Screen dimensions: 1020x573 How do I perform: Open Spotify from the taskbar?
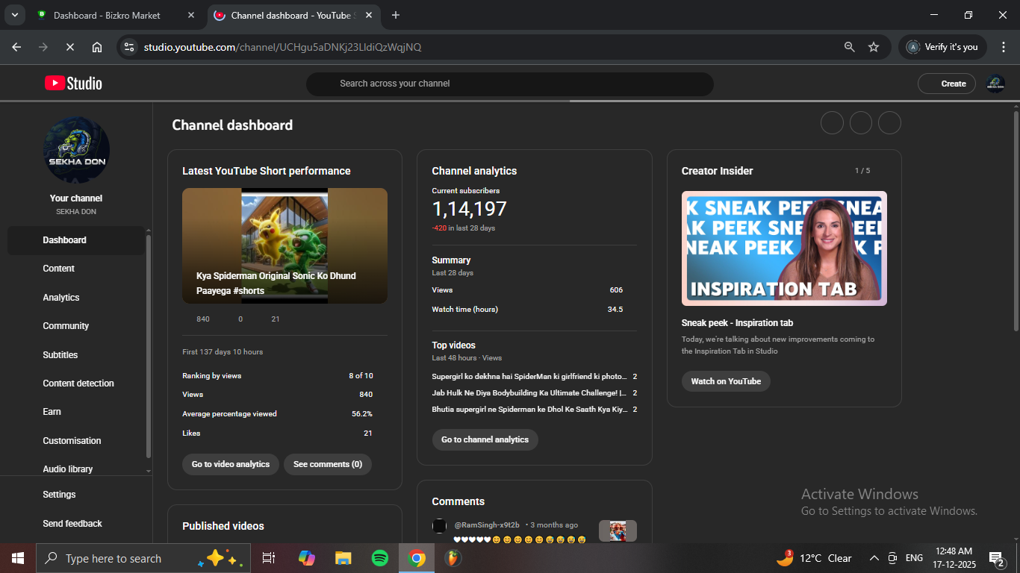pyautogui.click(x=379, y=558)
